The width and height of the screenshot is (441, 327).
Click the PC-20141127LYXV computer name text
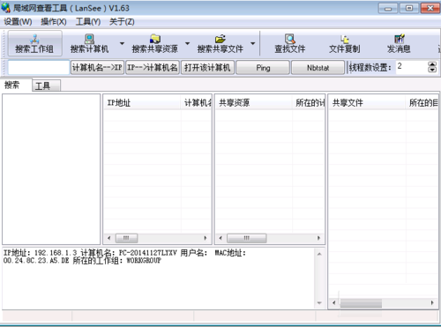coord(148,253)
